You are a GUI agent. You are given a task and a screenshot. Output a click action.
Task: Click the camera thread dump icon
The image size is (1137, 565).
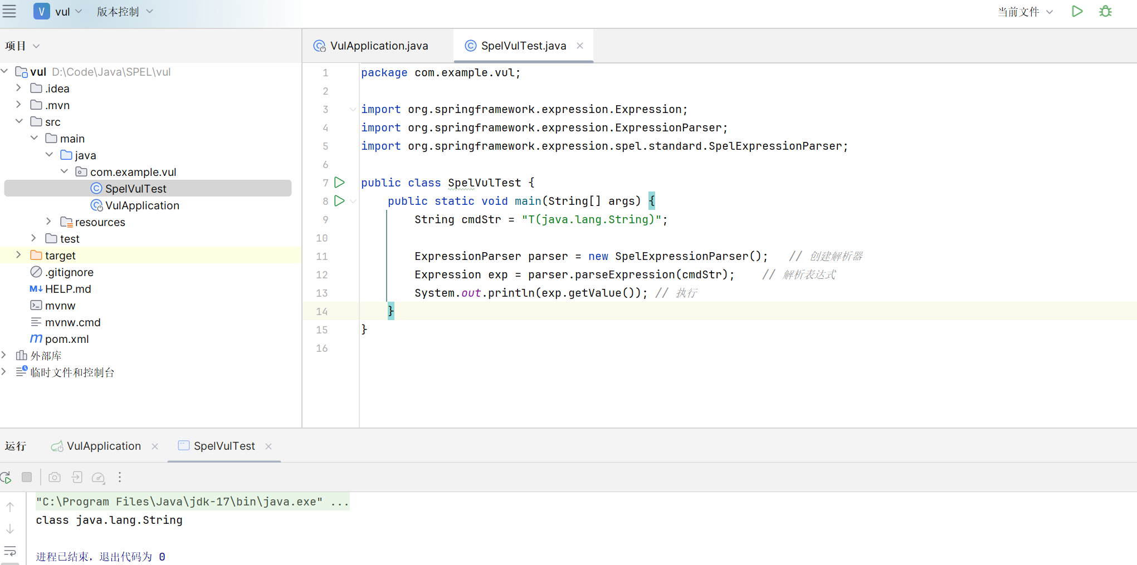tap(55, 477)
